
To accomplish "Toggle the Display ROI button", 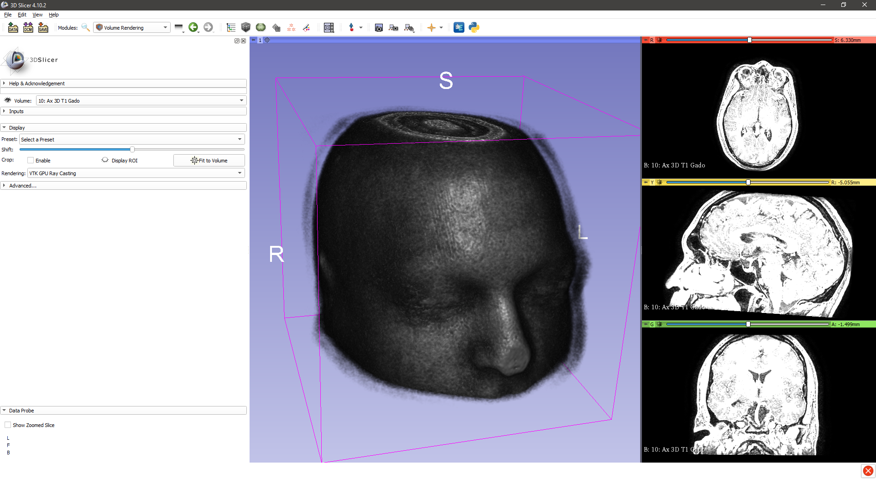I will (105, 160).
